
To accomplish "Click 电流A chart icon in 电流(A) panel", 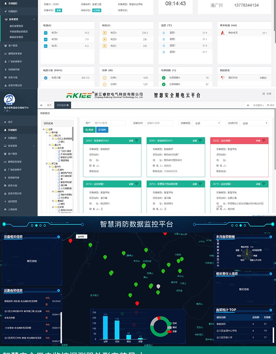I will tap(46, 33).
